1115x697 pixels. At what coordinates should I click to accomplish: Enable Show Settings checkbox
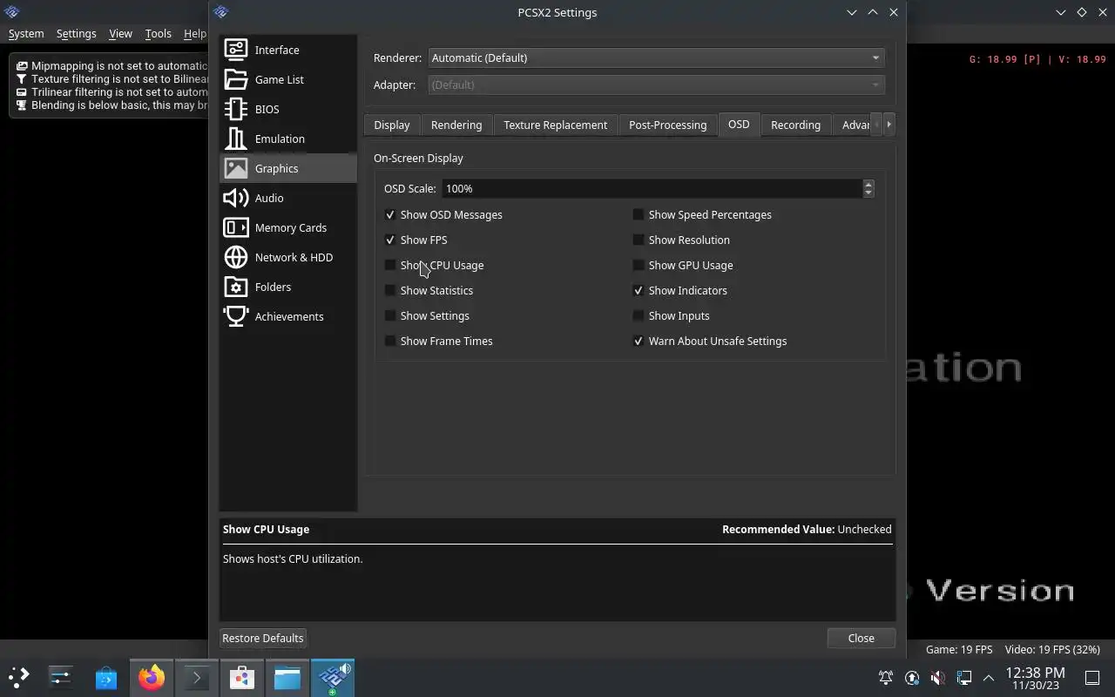click(390, 315)
